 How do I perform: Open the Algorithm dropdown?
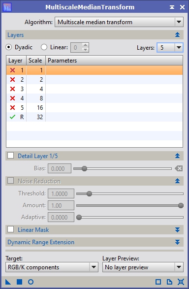119,22
